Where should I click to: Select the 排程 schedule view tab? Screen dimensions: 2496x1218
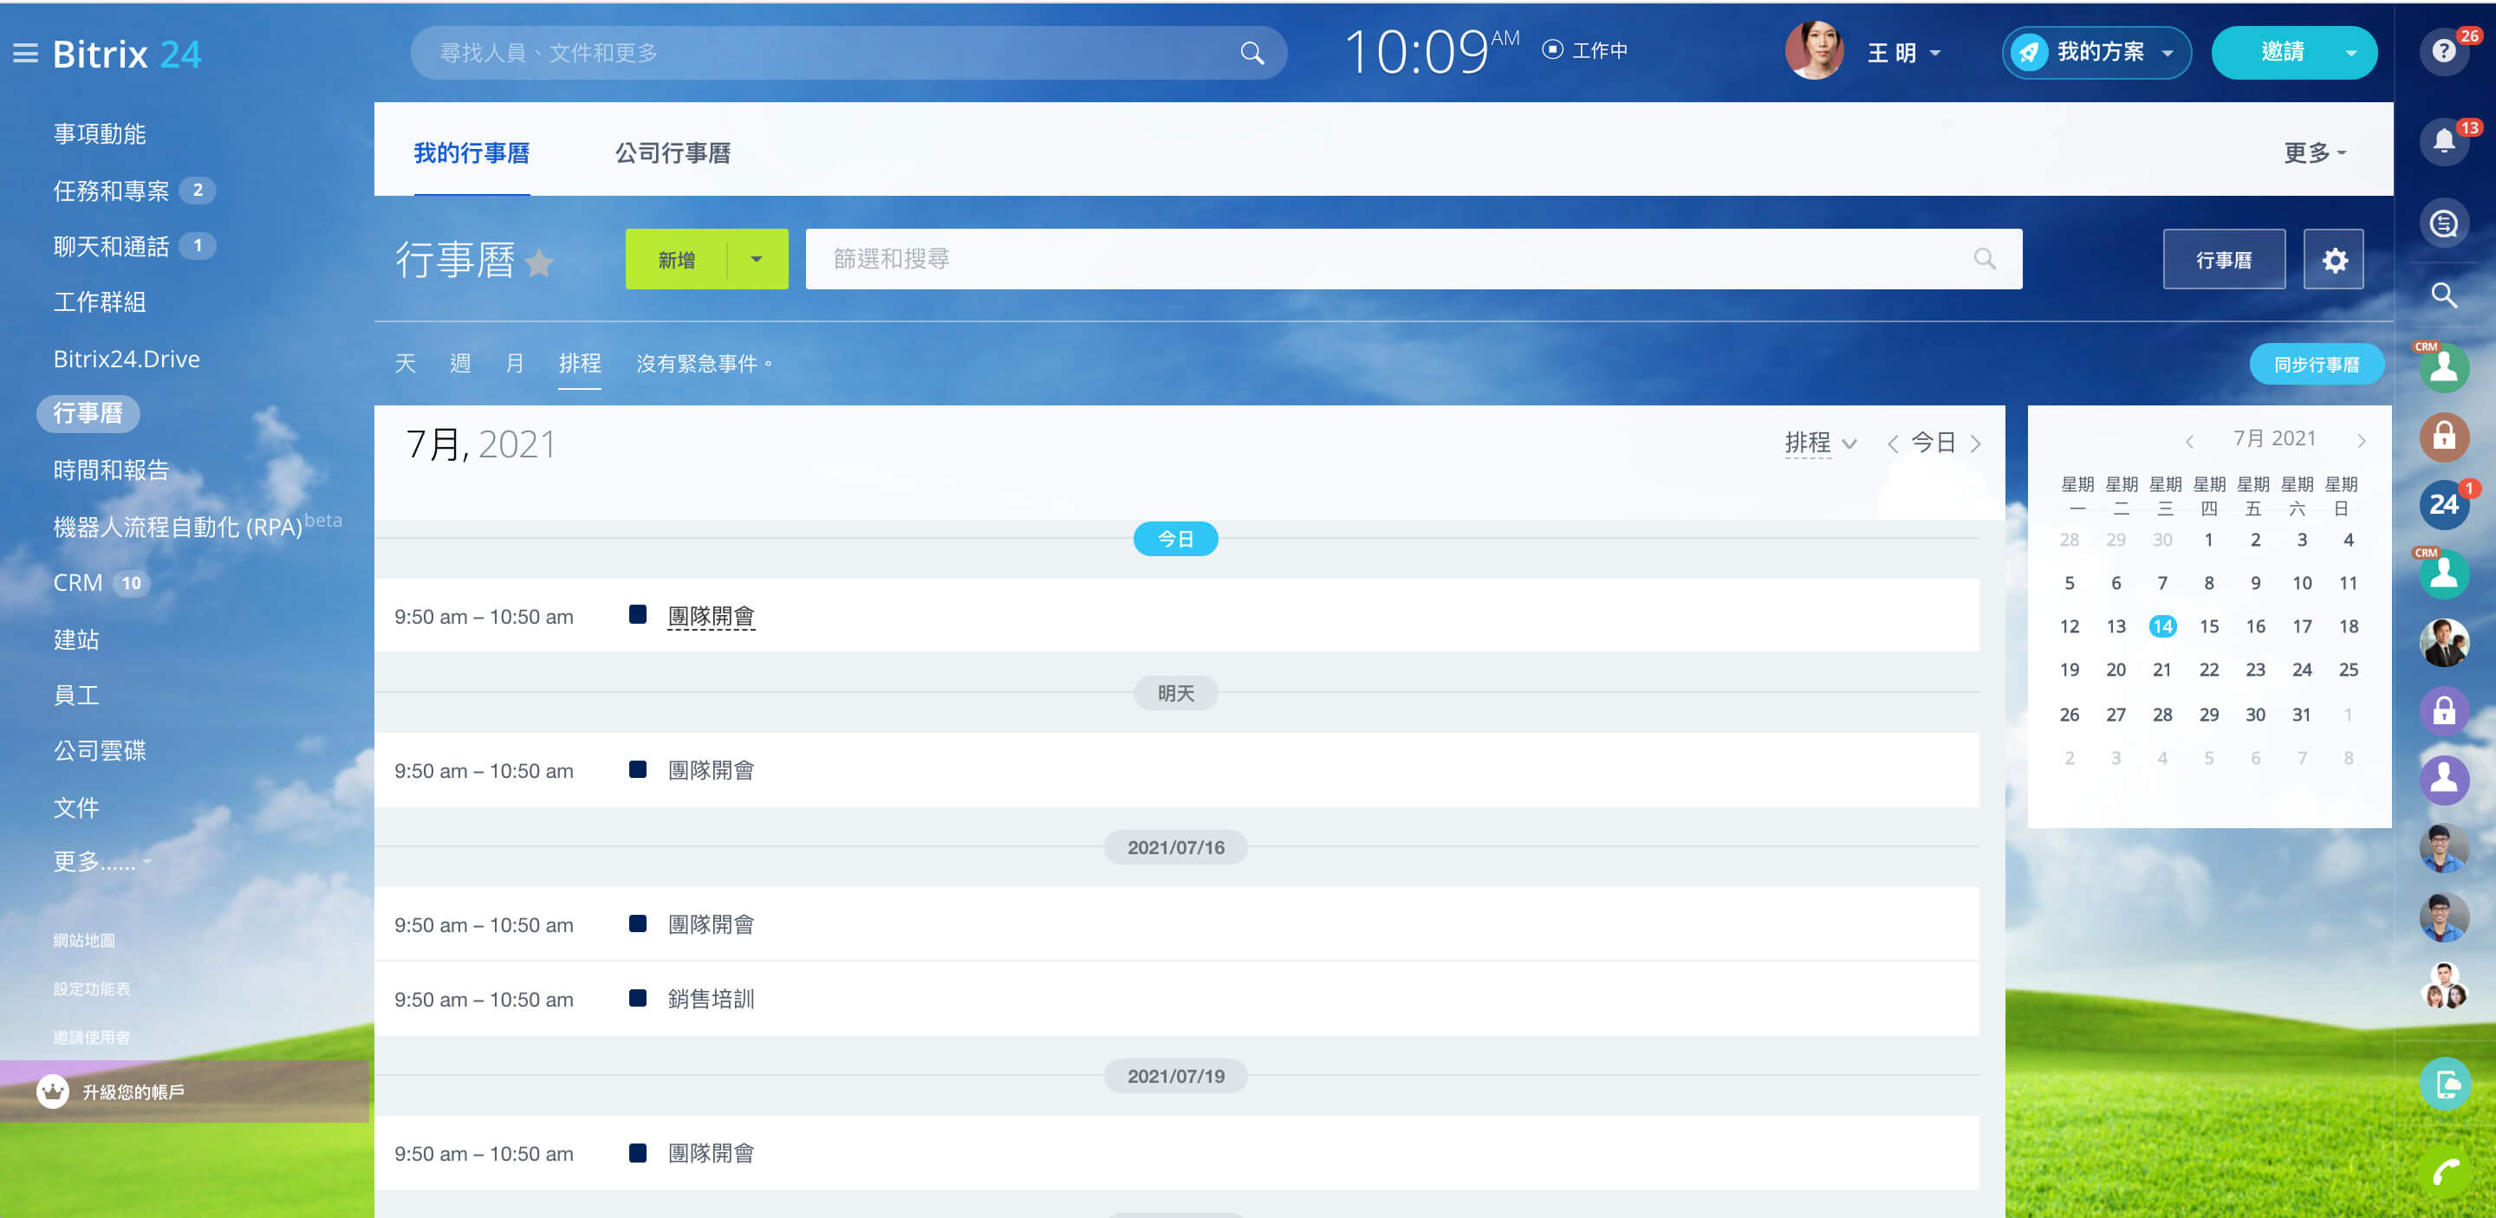pos(580,363)
